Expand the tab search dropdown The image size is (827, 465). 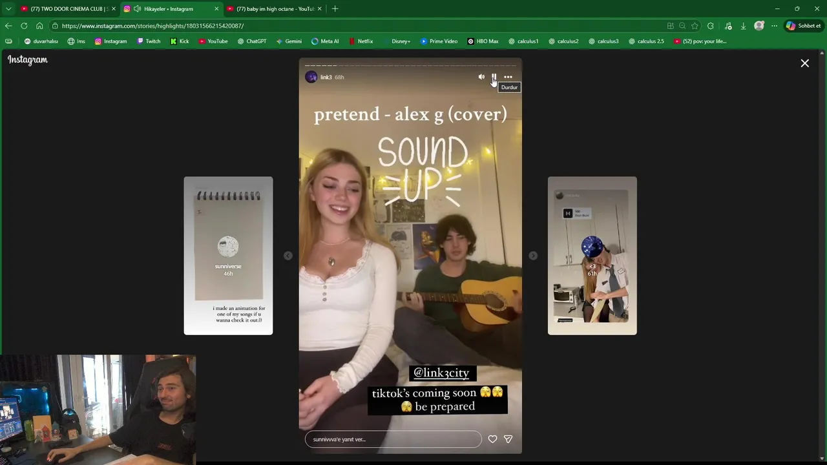(8, 8)
